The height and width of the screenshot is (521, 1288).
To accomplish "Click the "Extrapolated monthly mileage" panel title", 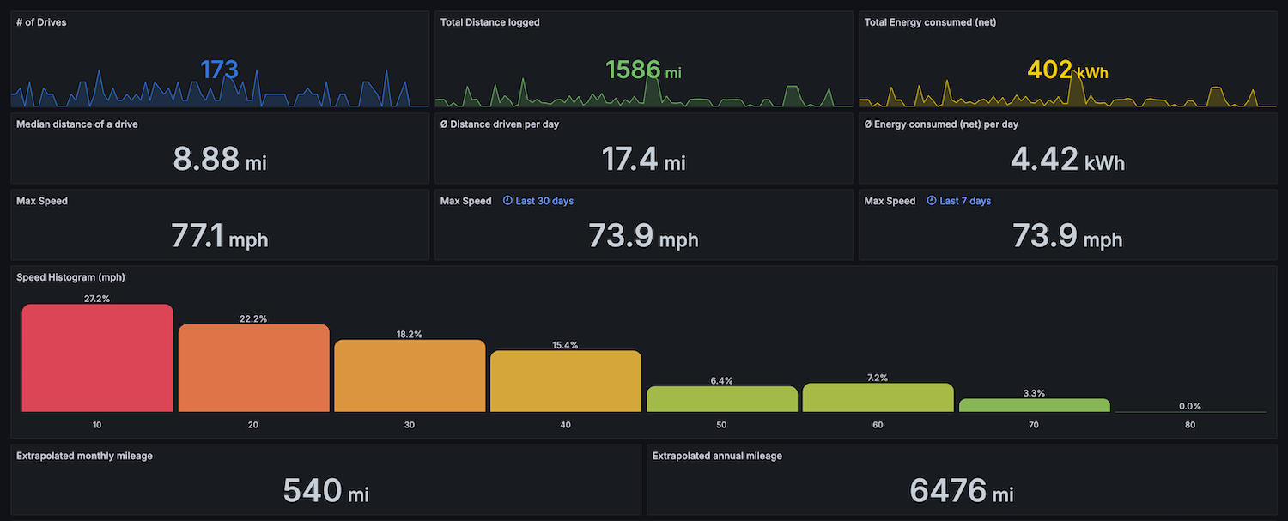I will click(84, 456).
